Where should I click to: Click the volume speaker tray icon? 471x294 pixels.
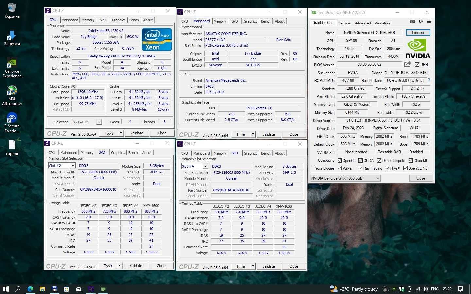425,289
